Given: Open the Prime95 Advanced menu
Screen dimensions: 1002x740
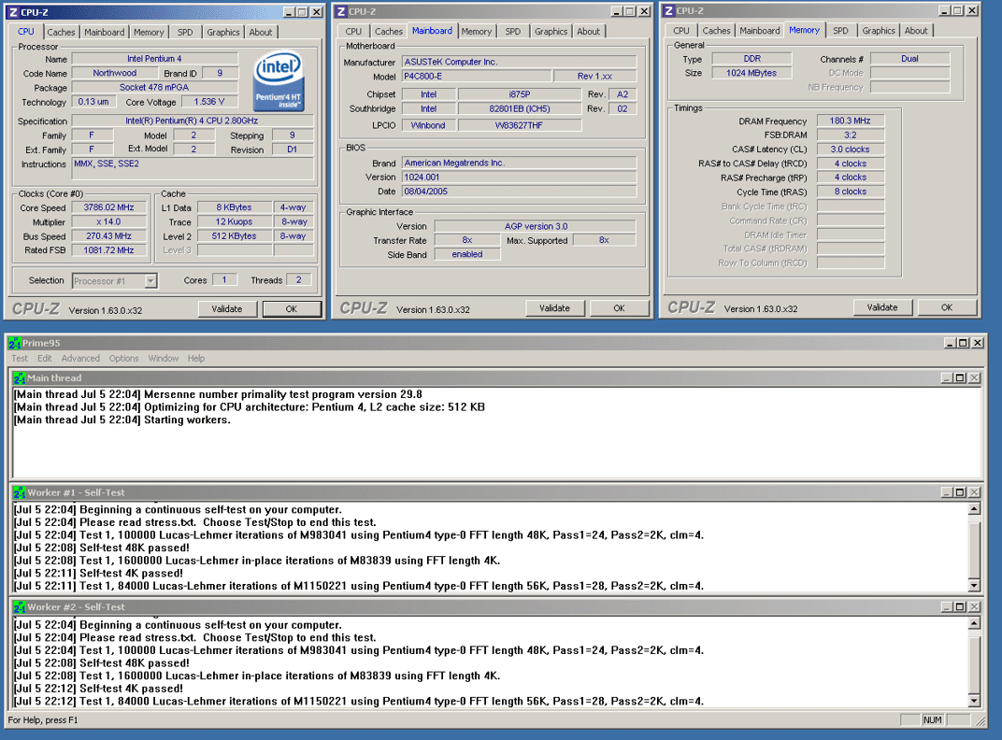Looking at the screenshot, I should [x=80, y=359].
